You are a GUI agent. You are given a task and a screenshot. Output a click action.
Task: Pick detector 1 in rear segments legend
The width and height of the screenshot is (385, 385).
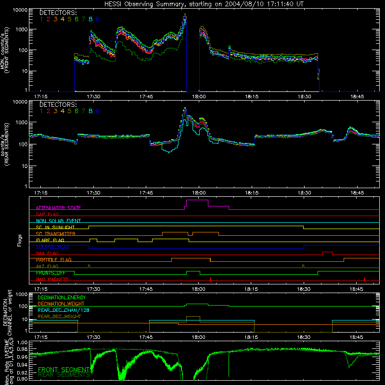pyautogui.click(x=41, y=111)
